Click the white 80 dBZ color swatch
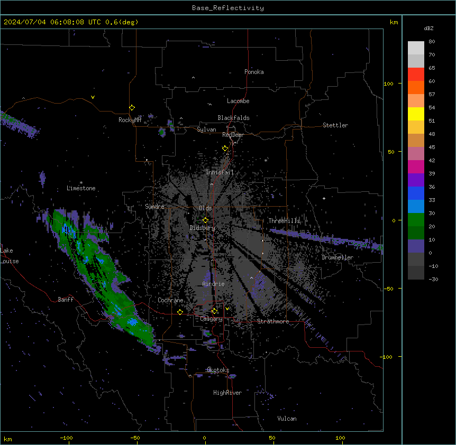This screenshot has width=456, height=445. pyautogui.click(x=416, y=48)
